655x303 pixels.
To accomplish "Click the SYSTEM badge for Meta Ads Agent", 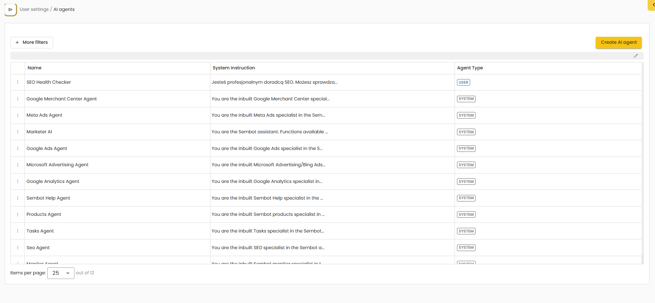I will tap(466, 115).
